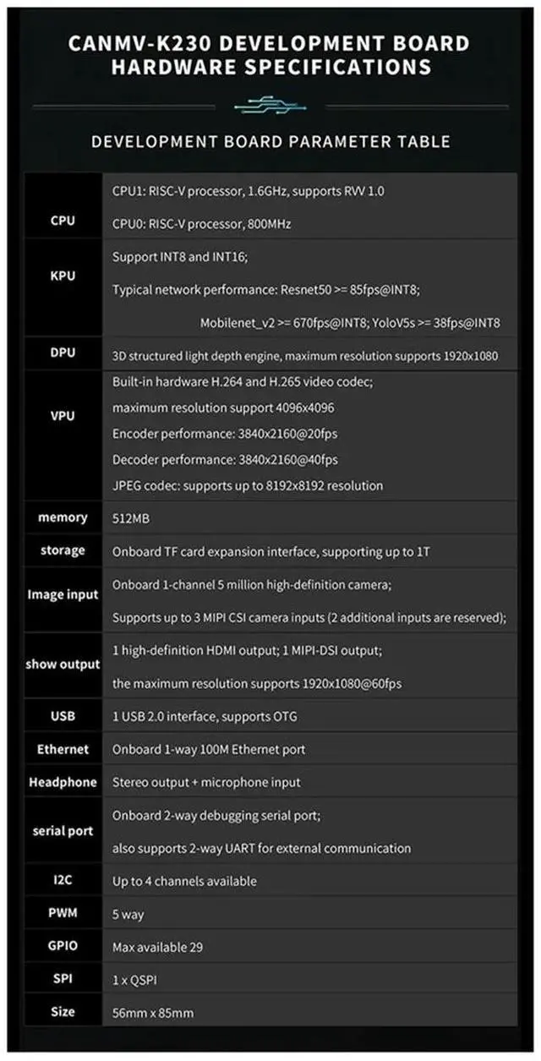Click the CANMV-K230 hardware specifications title
541x1061 pixels.
tap(270, 55)
